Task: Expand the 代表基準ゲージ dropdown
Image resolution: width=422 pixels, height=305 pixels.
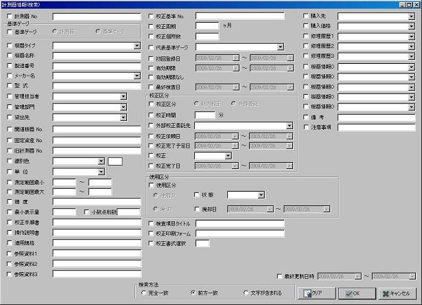Action: [280, 47]
